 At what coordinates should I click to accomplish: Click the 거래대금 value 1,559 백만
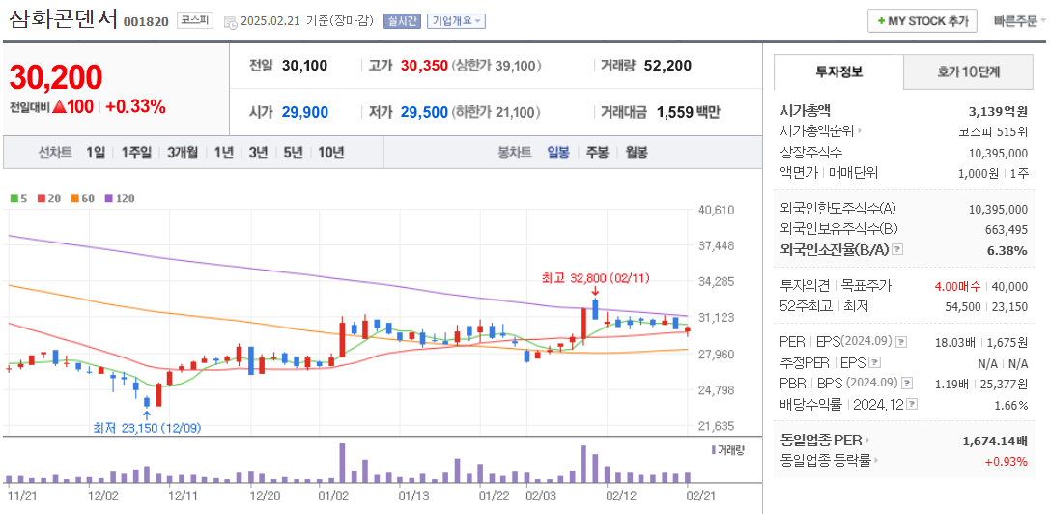(689, 112)
